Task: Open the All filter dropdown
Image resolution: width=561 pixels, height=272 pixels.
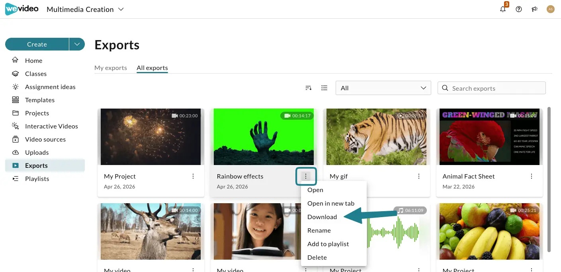Action: [x=383, y=88]
